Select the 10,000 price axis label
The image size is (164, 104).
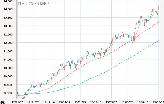click(x=8, y=76)
